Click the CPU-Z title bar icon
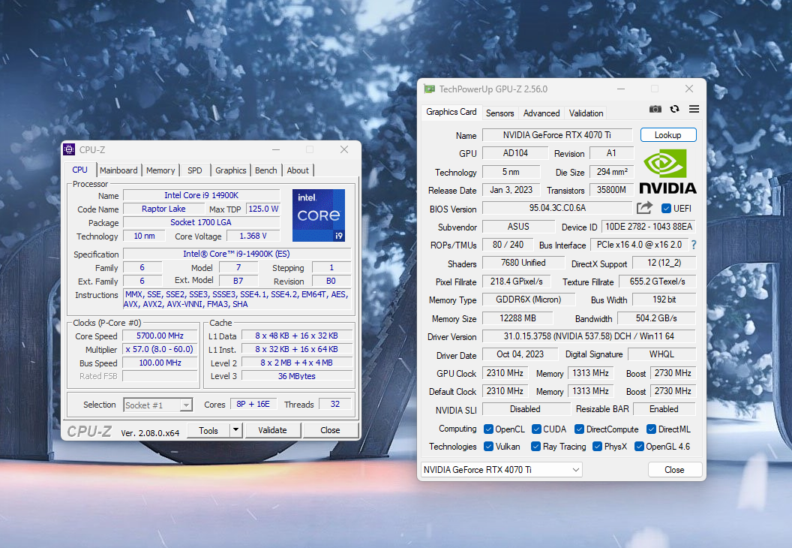 point(69,149)
